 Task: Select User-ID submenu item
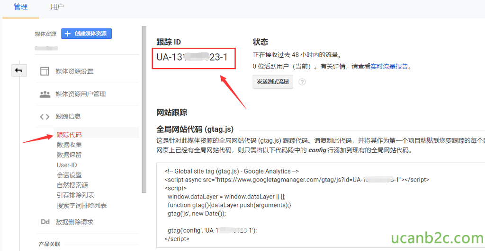67,165
